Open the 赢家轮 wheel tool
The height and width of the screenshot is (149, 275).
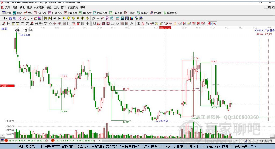[x=143, y=13]
